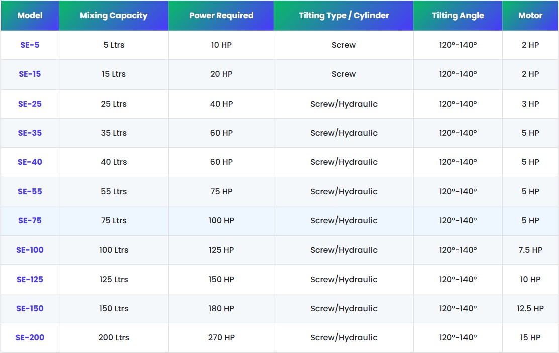559x353 pixels.
Task: Click the tilting angle cell in SE-5 row
Action: (458, 45)
